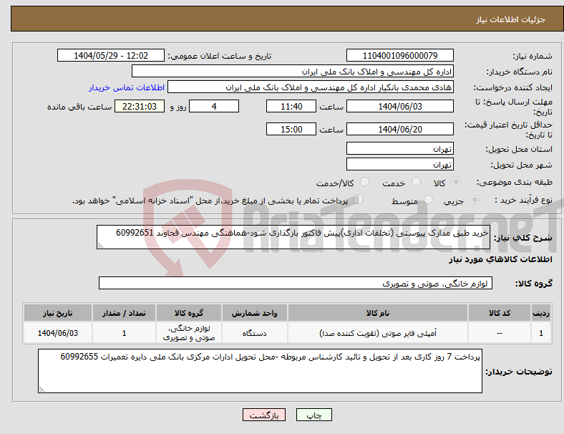
Task: Select the جزیی purchase type radio
Action: pos(475,199)
